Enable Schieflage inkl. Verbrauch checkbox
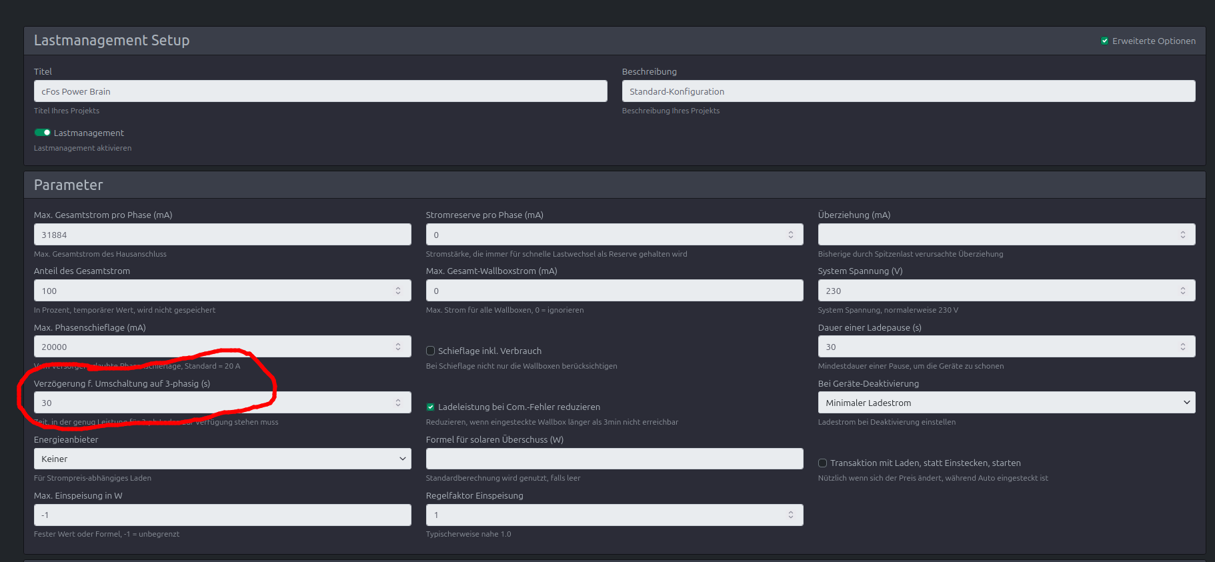The image size is (1215, 562). pyautogui.click(x=430, y=351)
